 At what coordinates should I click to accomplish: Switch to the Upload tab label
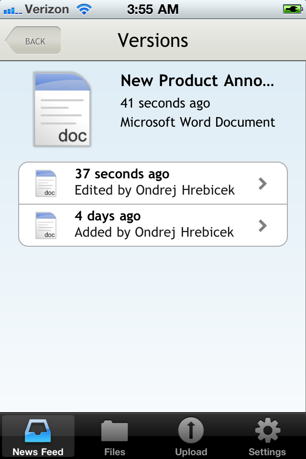pos(191,452)
